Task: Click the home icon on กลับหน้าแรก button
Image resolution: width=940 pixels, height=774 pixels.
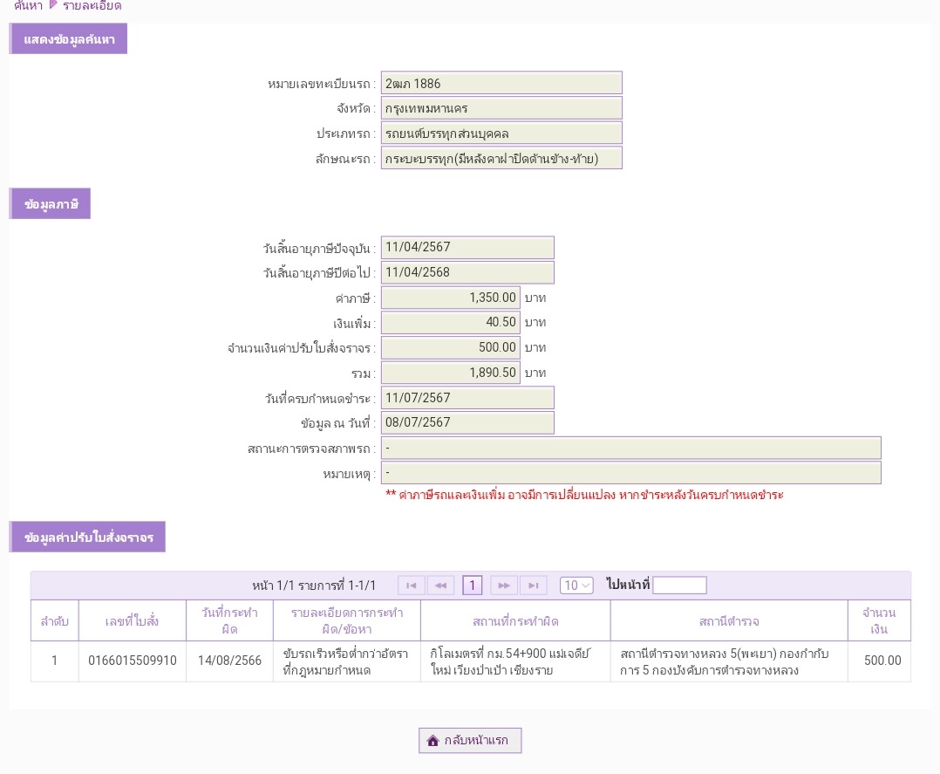Action: pos(433,740)
